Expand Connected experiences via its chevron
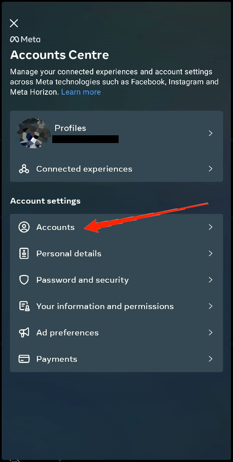Screen dimensions: 233x462 point(211,169)
